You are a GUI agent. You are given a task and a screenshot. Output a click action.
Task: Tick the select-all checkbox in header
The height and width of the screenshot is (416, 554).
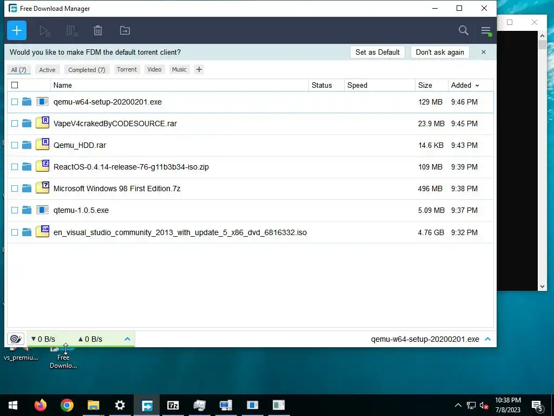[x=15, y=85]
